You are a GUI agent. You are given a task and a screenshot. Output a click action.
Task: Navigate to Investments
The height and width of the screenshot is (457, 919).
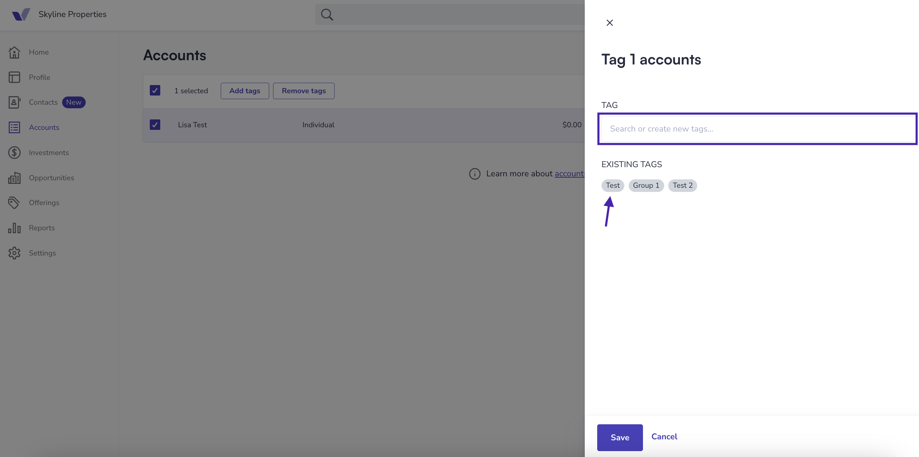tap(49, 153)
